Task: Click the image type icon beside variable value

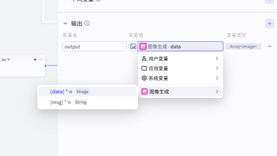Action: 133,46
